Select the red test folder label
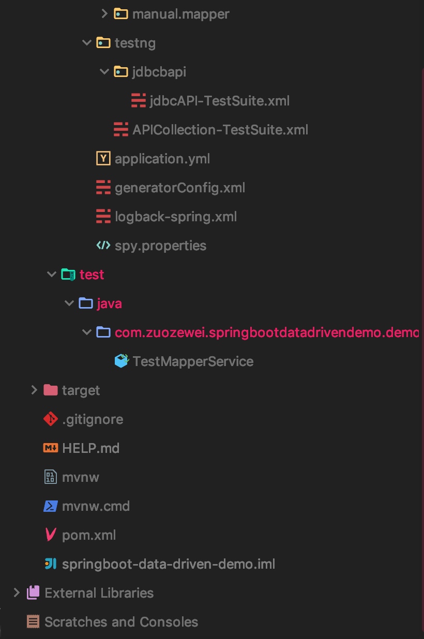Image resolution: width=424 pixels, height=639 pixels. pyautogui.click(x=92, y=275)
